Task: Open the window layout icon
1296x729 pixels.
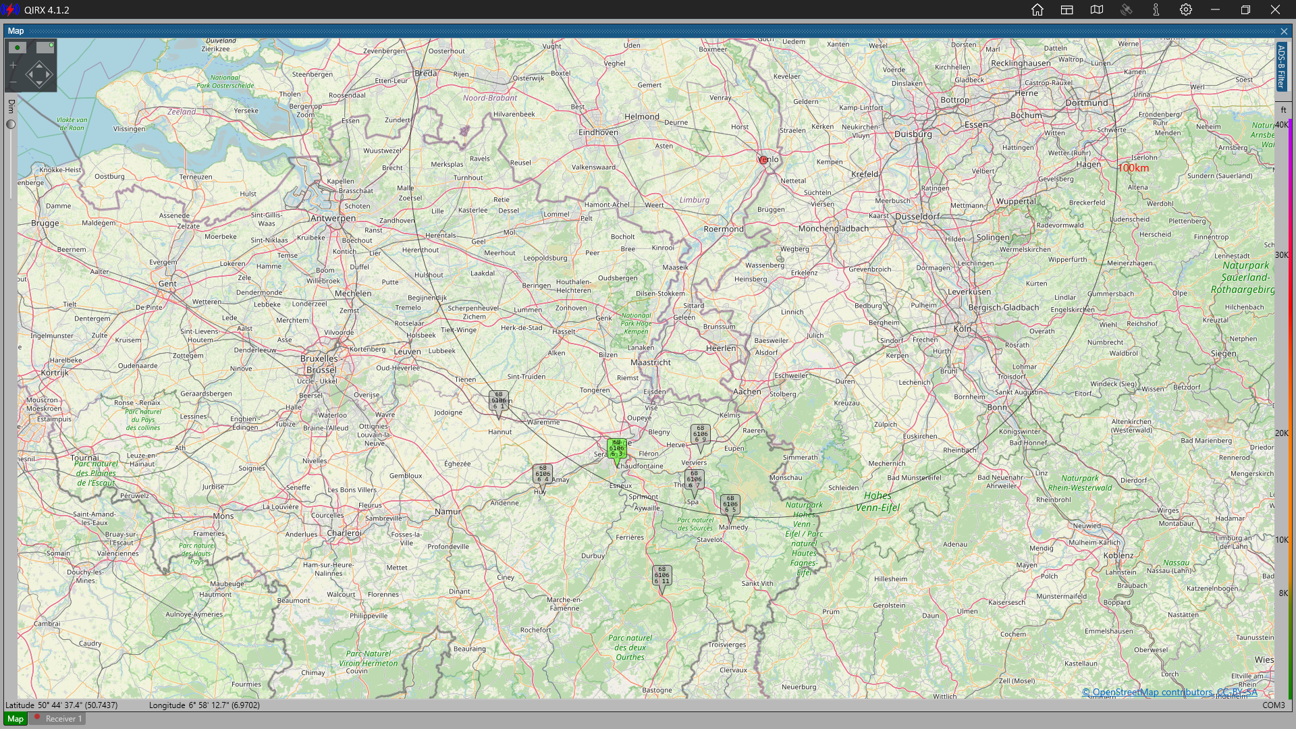Action: click(1067, 9)
